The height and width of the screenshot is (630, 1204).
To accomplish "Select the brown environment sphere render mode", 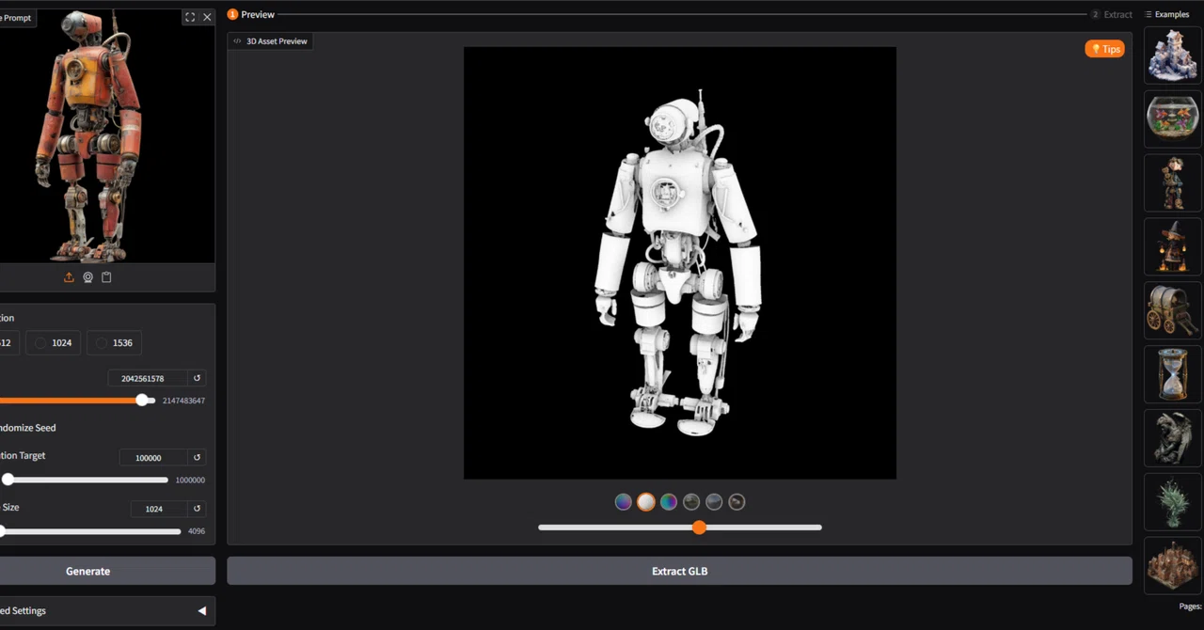I will (x=737, y=502).
